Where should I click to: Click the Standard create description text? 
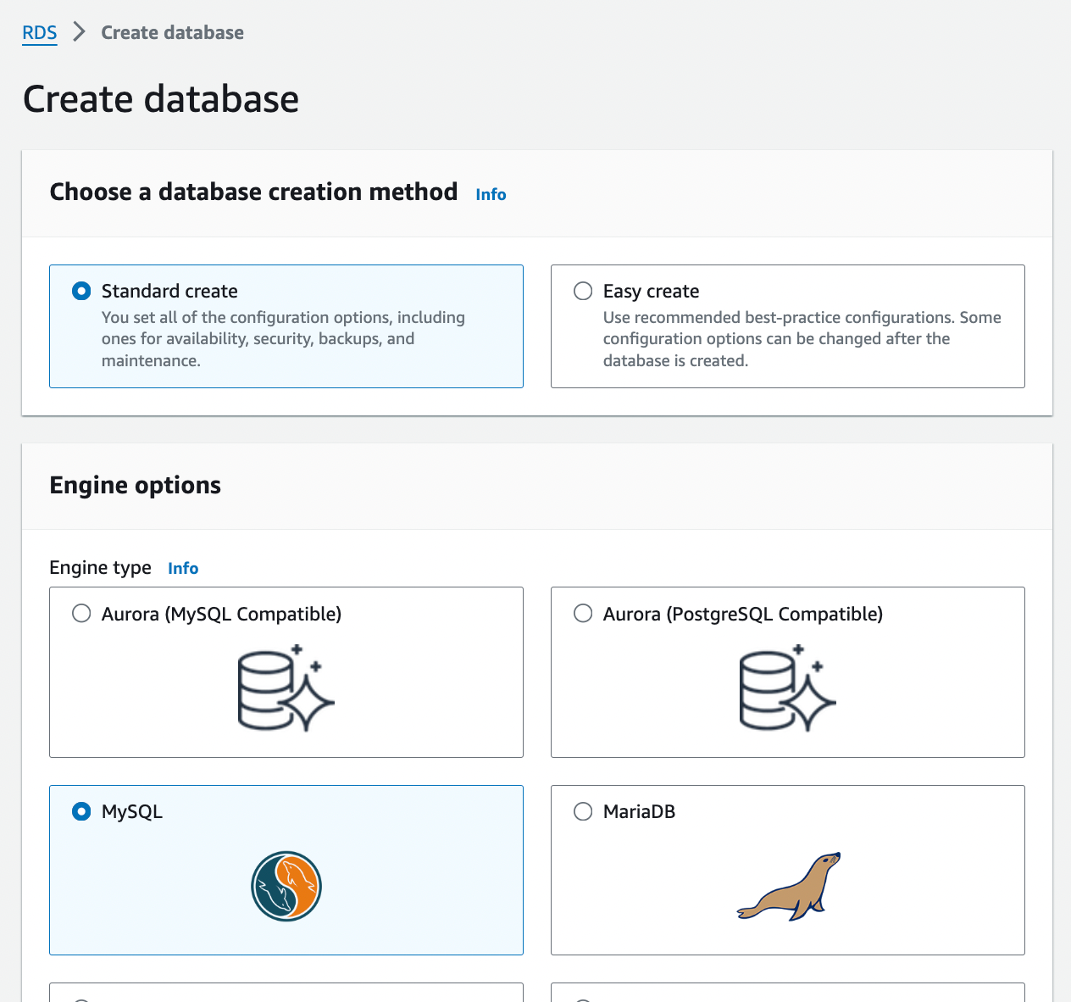[283, 339]
